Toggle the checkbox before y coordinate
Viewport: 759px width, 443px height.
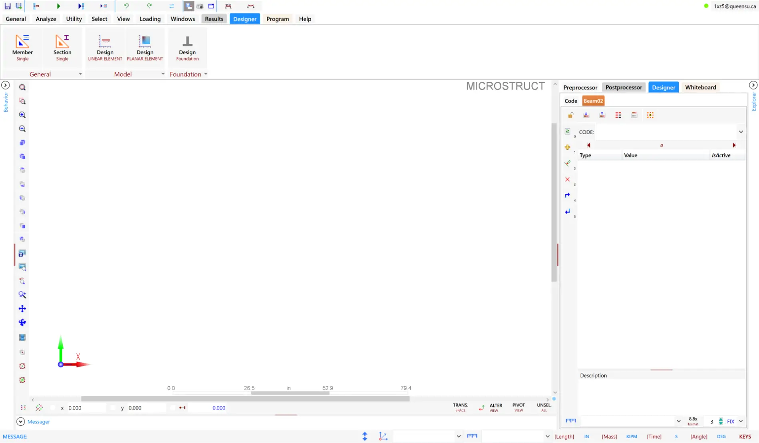(113, 408)
